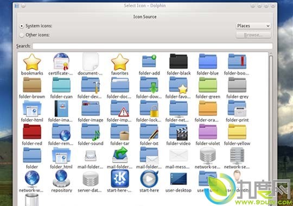Screen dimensions: 293x206
Task: Click the Browse button
Action: pos(253,35)
